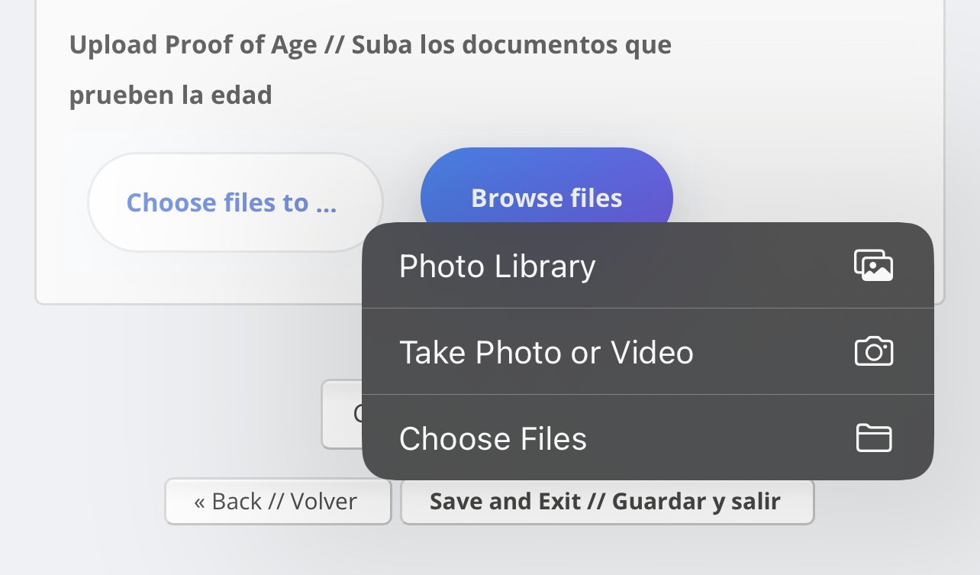Screen dimensions: 980x575
Task: Click 'Guardar y salir' on the bold button
Action: 696,502
